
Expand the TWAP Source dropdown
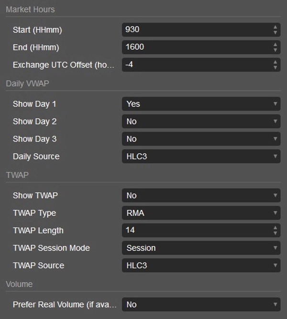pos(201,265)
